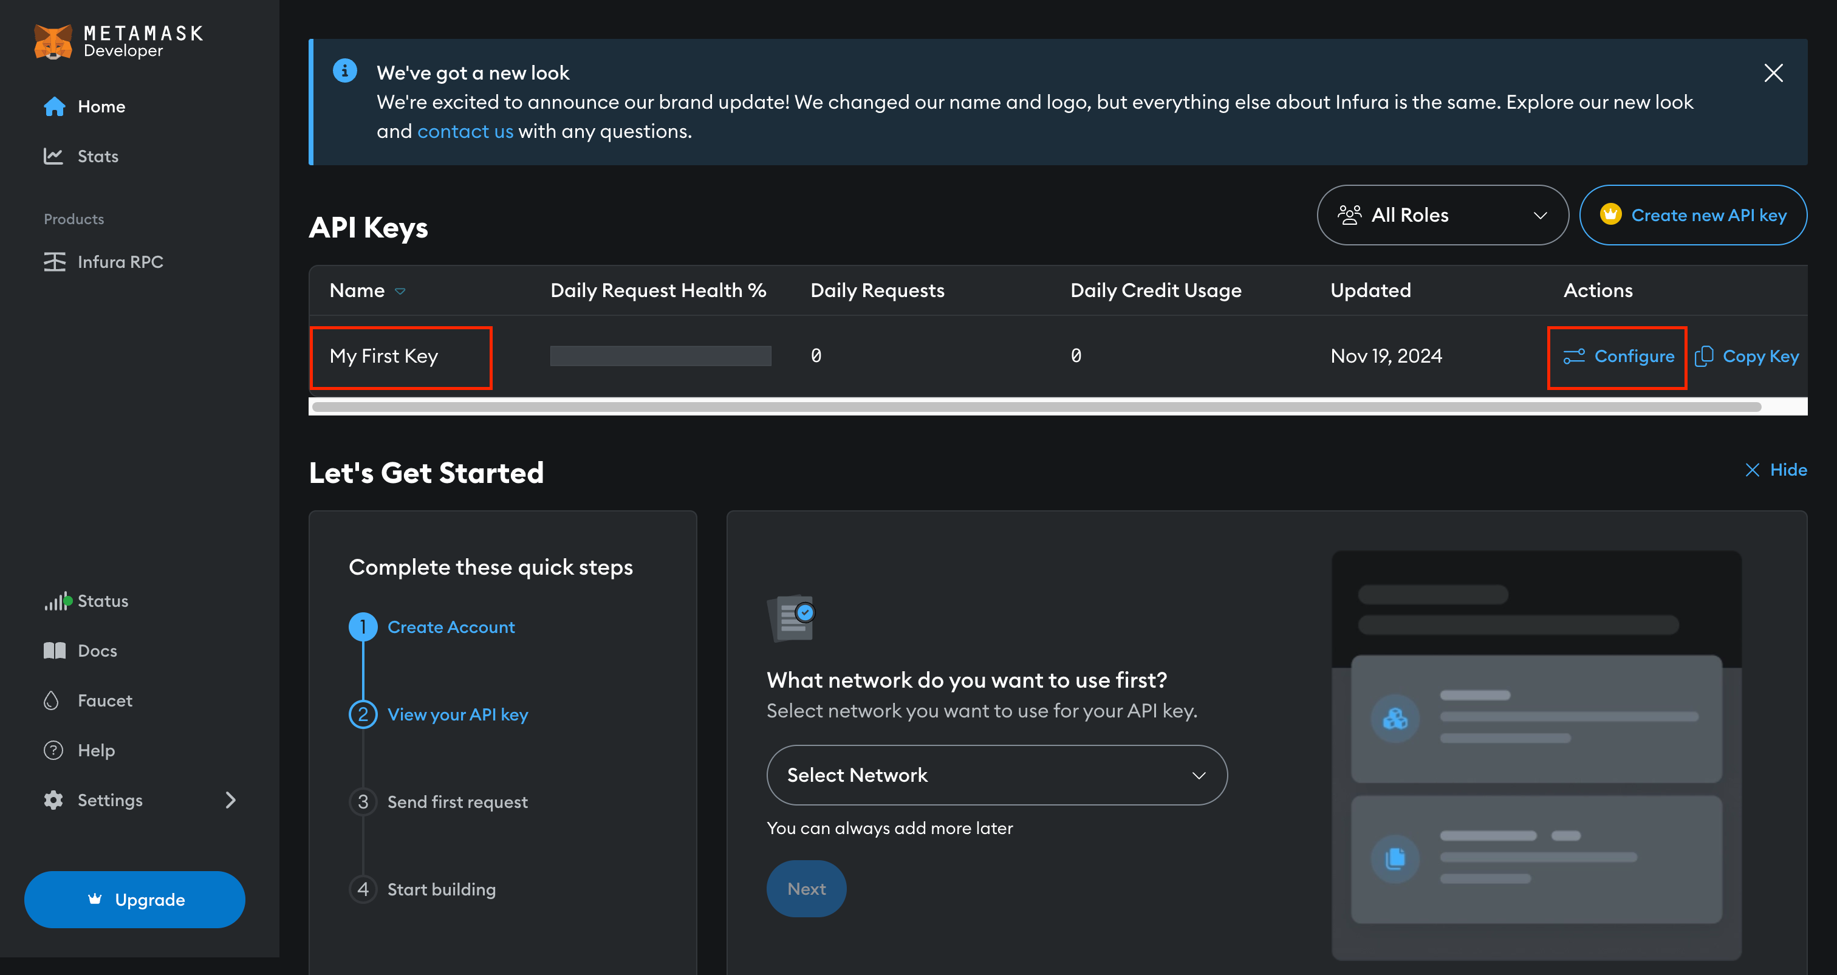The image size is (1837, 975).
Task: Hide the Let's Get Started section
Action: pyautogui.click(x=1776, y=470)
